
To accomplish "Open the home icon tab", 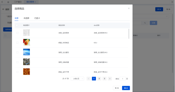I will tap(8, 2).
